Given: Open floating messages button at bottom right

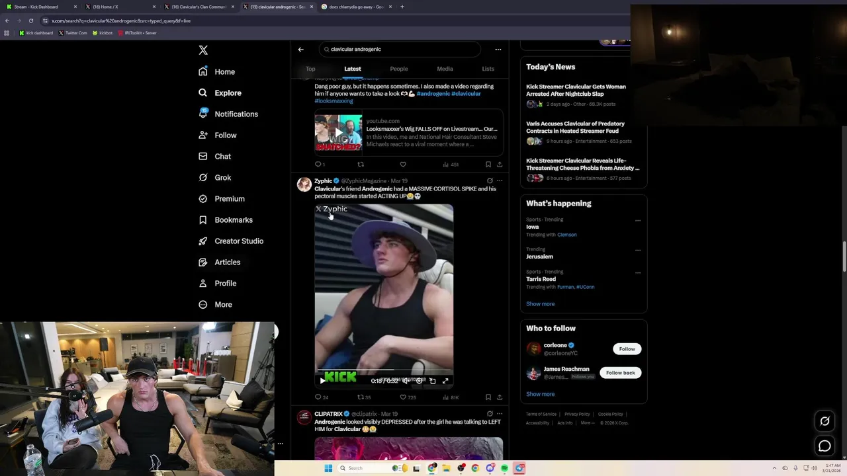Looking at the screenshot, I should click(825, 446).
